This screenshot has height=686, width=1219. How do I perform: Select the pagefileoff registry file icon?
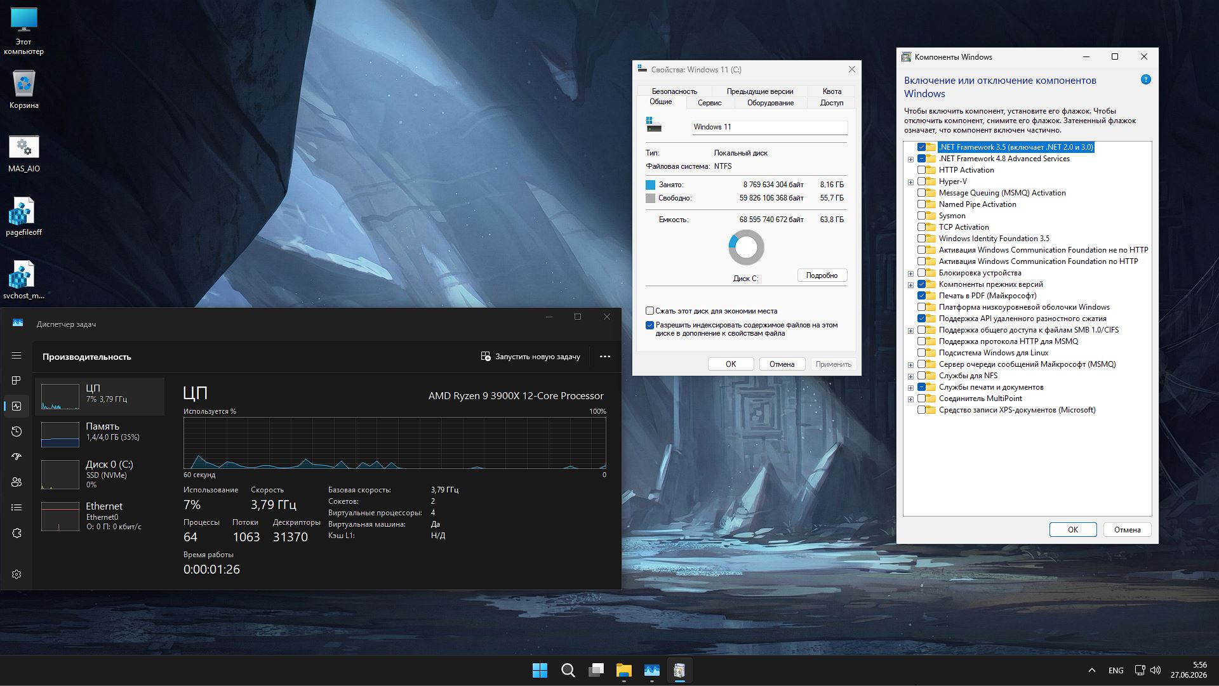tap(23, 217)
